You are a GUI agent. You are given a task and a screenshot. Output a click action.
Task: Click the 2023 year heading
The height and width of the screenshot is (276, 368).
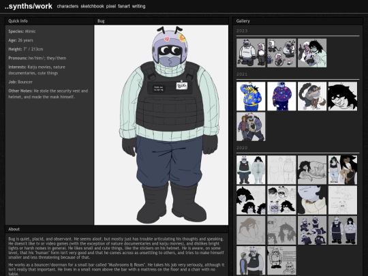[x=242, y=31]
